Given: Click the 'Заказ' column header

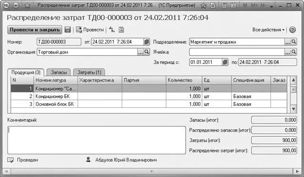Looking at the screenshot, I should click(279, 80).
